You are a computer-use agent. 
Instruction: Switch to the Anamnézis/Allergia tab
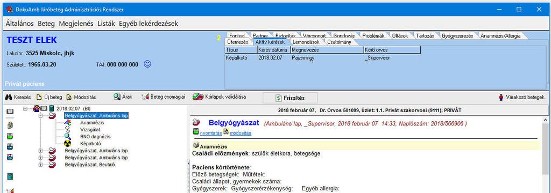(x=500, y=36)
